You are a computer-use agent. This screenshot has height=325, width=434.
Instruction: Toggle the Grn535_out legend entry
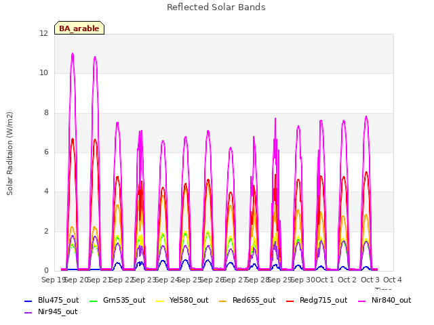tap(117, 301)
